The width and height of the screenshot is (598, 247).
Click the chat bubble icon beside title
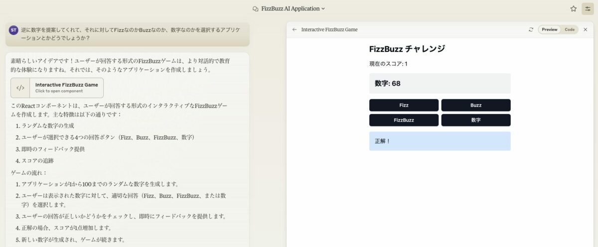[256, 8]
